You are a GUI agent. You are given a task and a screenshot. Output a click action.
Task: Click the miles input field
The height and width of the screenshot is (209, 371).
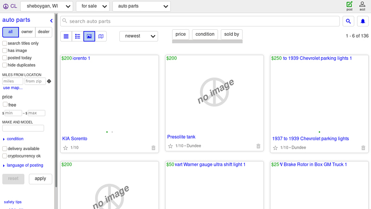pos(13,81)
